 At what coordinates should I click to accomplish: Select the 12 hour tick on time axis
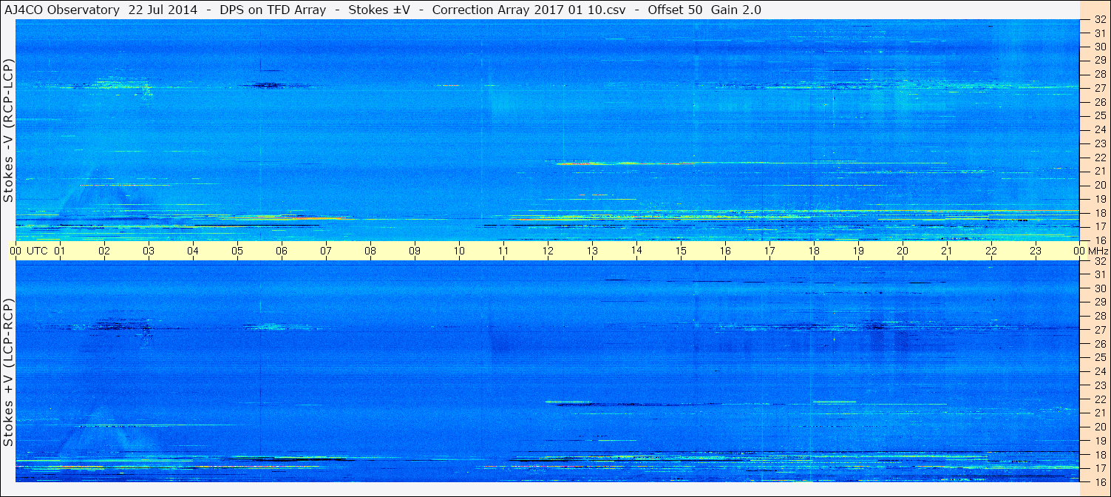coord(547,251)
